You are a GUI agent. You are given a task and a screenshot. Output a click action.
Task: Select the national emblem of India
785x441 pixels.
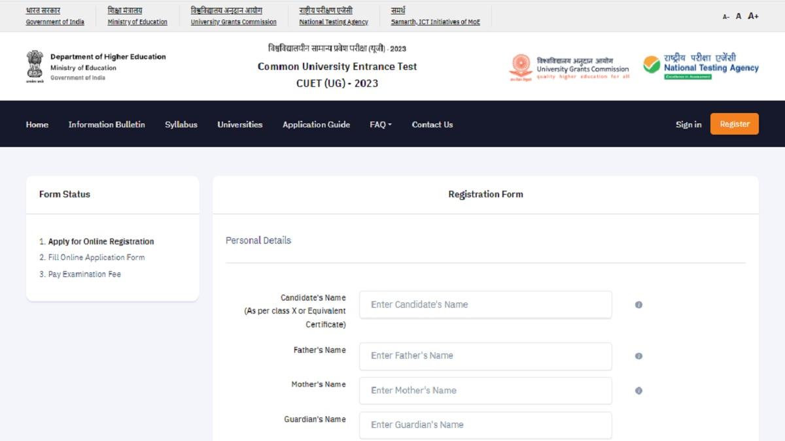point(34,65)
